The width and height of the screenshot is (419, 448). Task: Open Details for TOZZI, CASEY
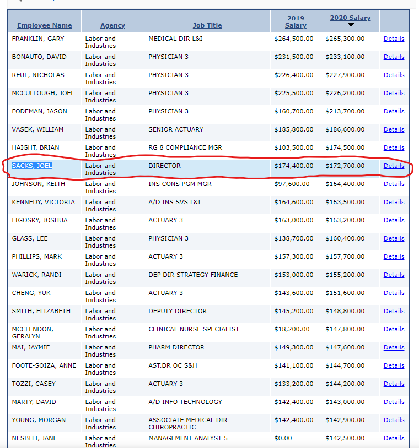click(394, 384)
